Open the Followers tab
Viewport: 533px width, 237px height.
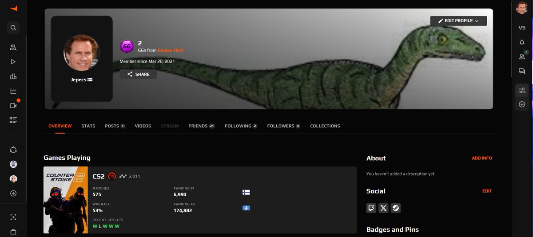284,126
